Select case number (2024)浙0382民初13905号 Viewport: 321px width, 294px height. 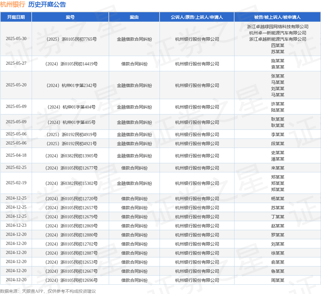tap(71, 156)
